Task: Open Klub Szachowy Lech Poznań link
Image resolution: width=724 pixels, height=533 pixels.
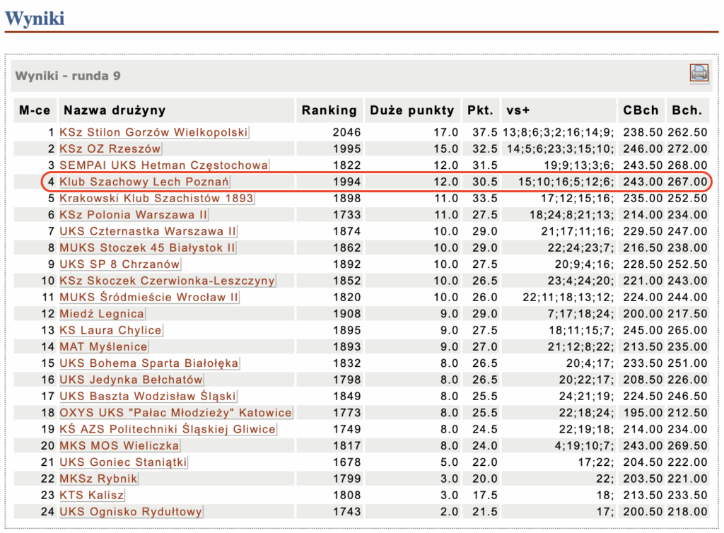Action: click(144, 182)
